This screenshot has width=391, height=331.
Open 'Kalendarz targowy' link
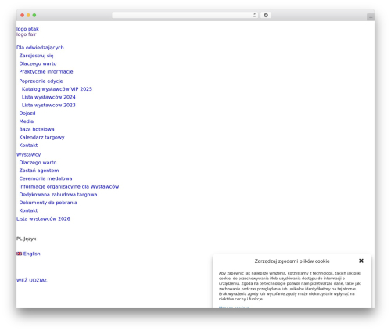[41, 138]
